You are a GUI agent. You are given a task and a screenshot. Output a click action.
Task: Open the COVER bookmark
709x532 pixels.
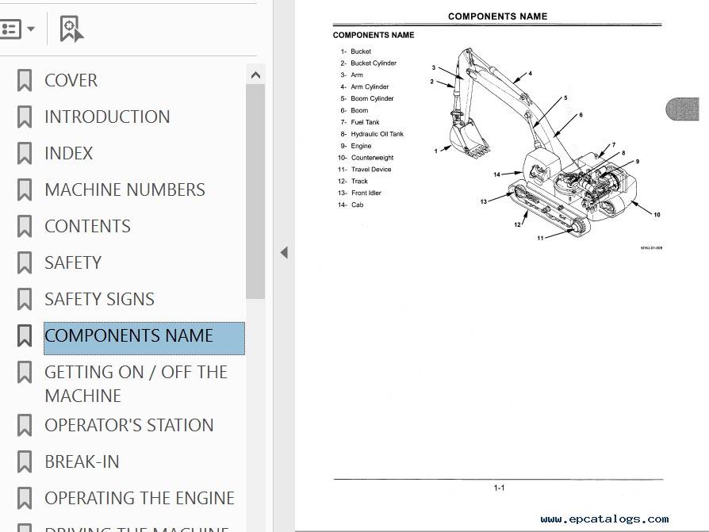(x=71, y=80)
